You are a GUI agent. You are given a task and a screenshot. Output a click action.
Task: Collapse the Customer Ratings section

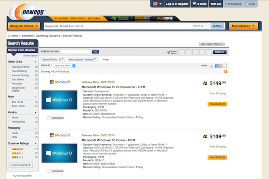coord(36,144)
